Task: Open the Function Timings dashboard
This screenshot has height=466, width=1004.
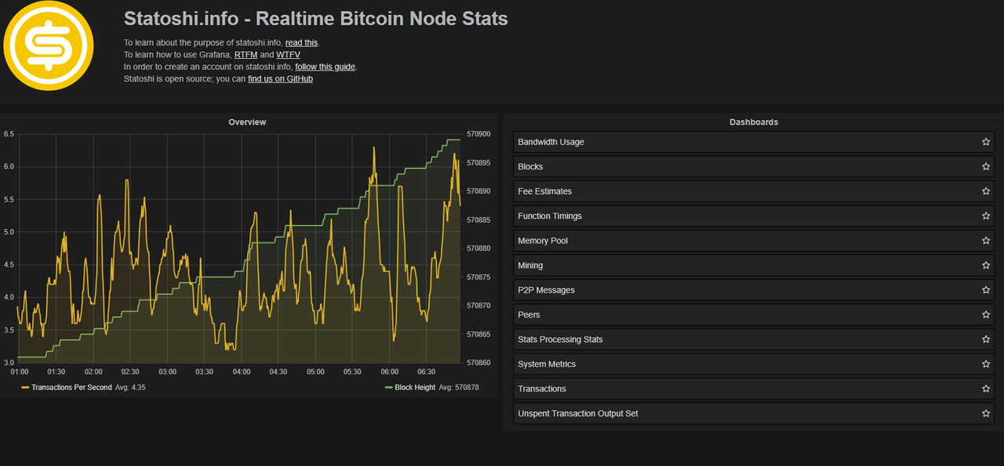Action: click(x=754, y=216)
